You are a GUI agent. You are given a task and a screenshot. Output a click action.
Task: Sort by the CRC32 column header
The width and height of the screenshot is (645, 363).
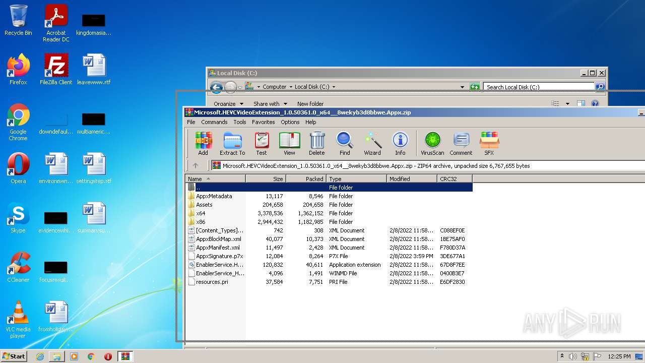coord(455,179)
